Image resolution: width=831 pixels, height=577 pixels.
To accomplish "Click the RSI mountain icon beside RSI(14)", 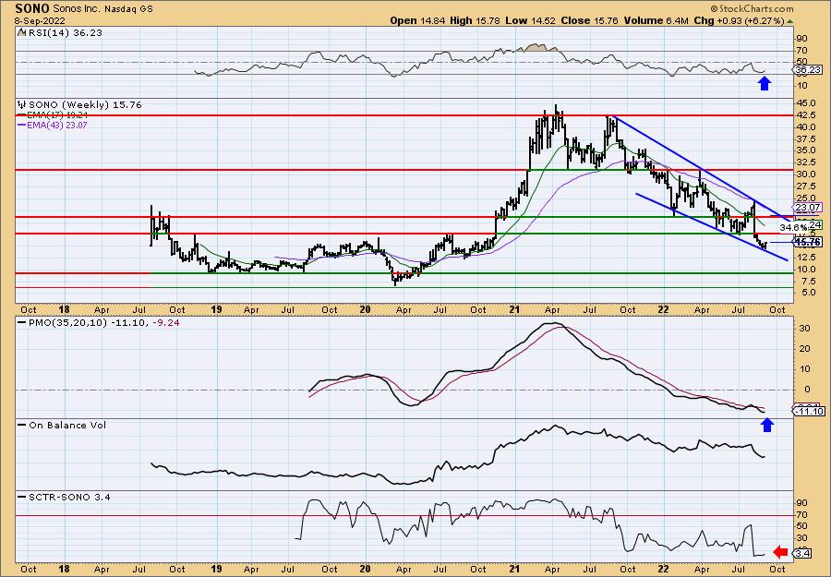I will tap(21, 32).
